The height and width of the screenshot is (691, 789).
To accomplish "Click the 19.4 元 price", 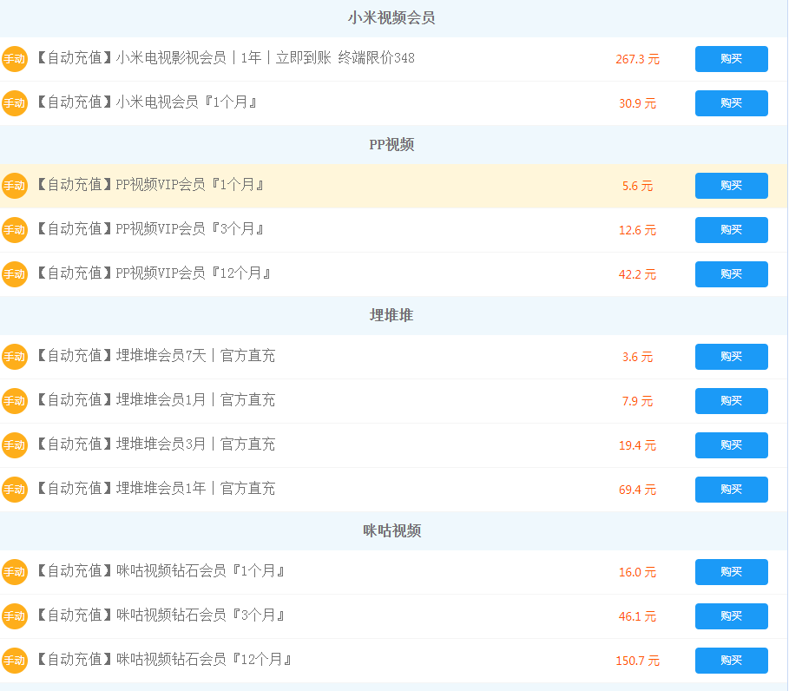I will click(x=638, y=446).
